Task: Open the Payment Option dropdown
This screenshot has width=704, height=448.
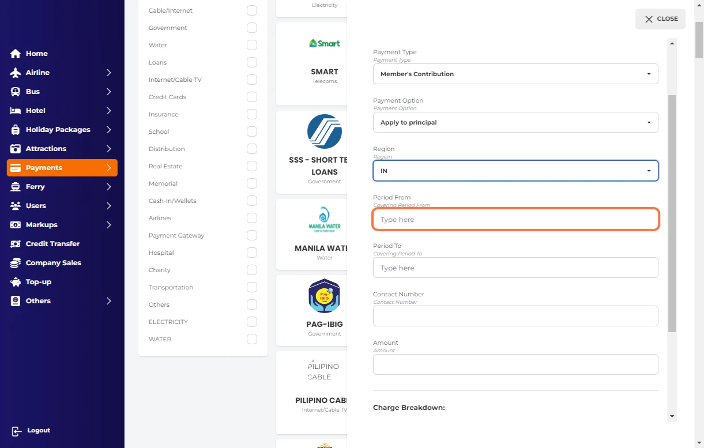Action: 515,122
